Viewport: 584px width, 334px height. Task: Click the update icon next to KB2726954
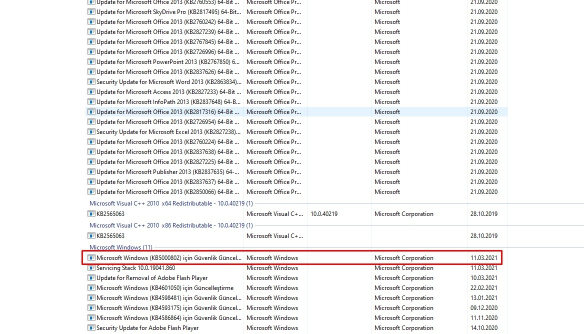[x=91, y=122]
